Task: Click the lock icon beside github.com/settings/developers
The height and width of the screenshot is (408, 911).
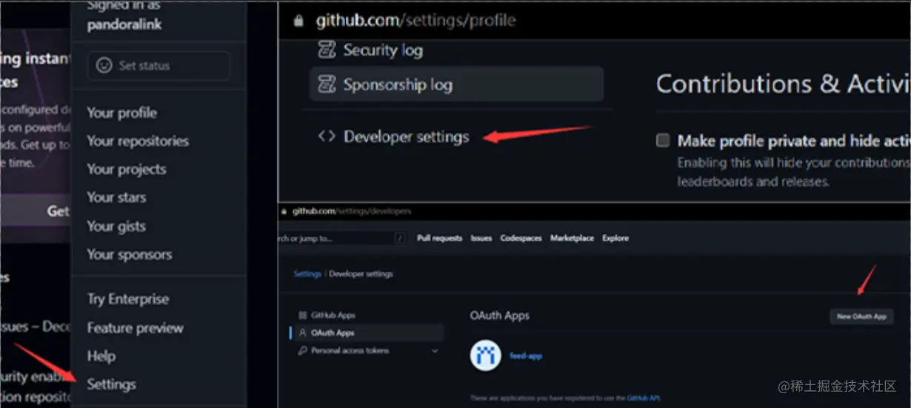Action: coord(285,211)
